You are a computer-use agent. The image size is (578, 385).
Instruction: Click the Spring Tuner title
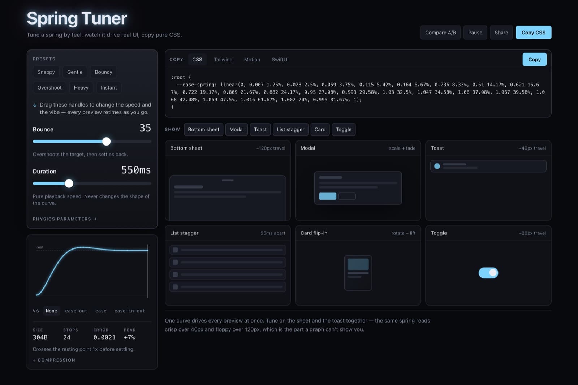77,18
